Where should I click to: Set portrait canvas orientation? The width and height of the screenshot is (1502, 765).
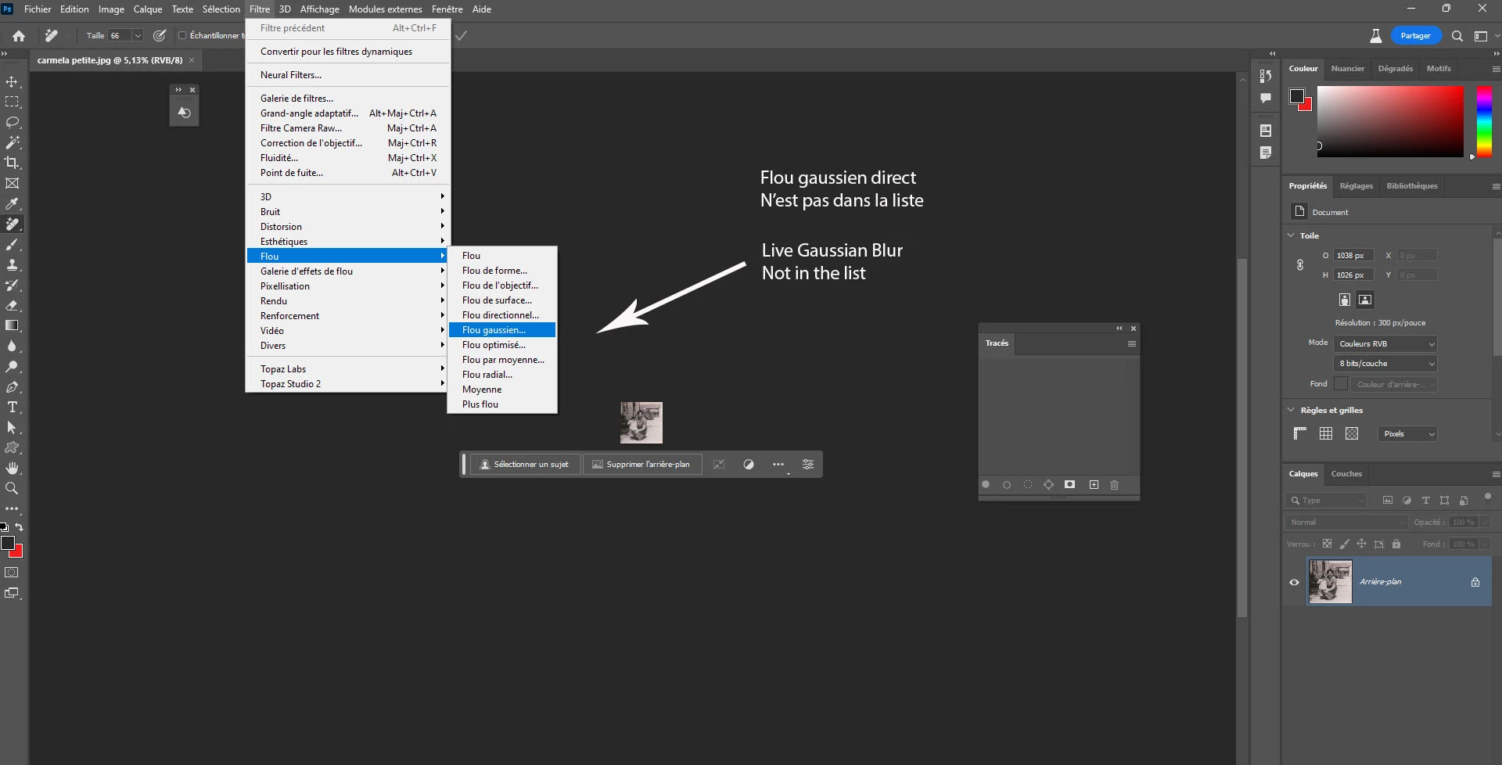point(1344,300)
